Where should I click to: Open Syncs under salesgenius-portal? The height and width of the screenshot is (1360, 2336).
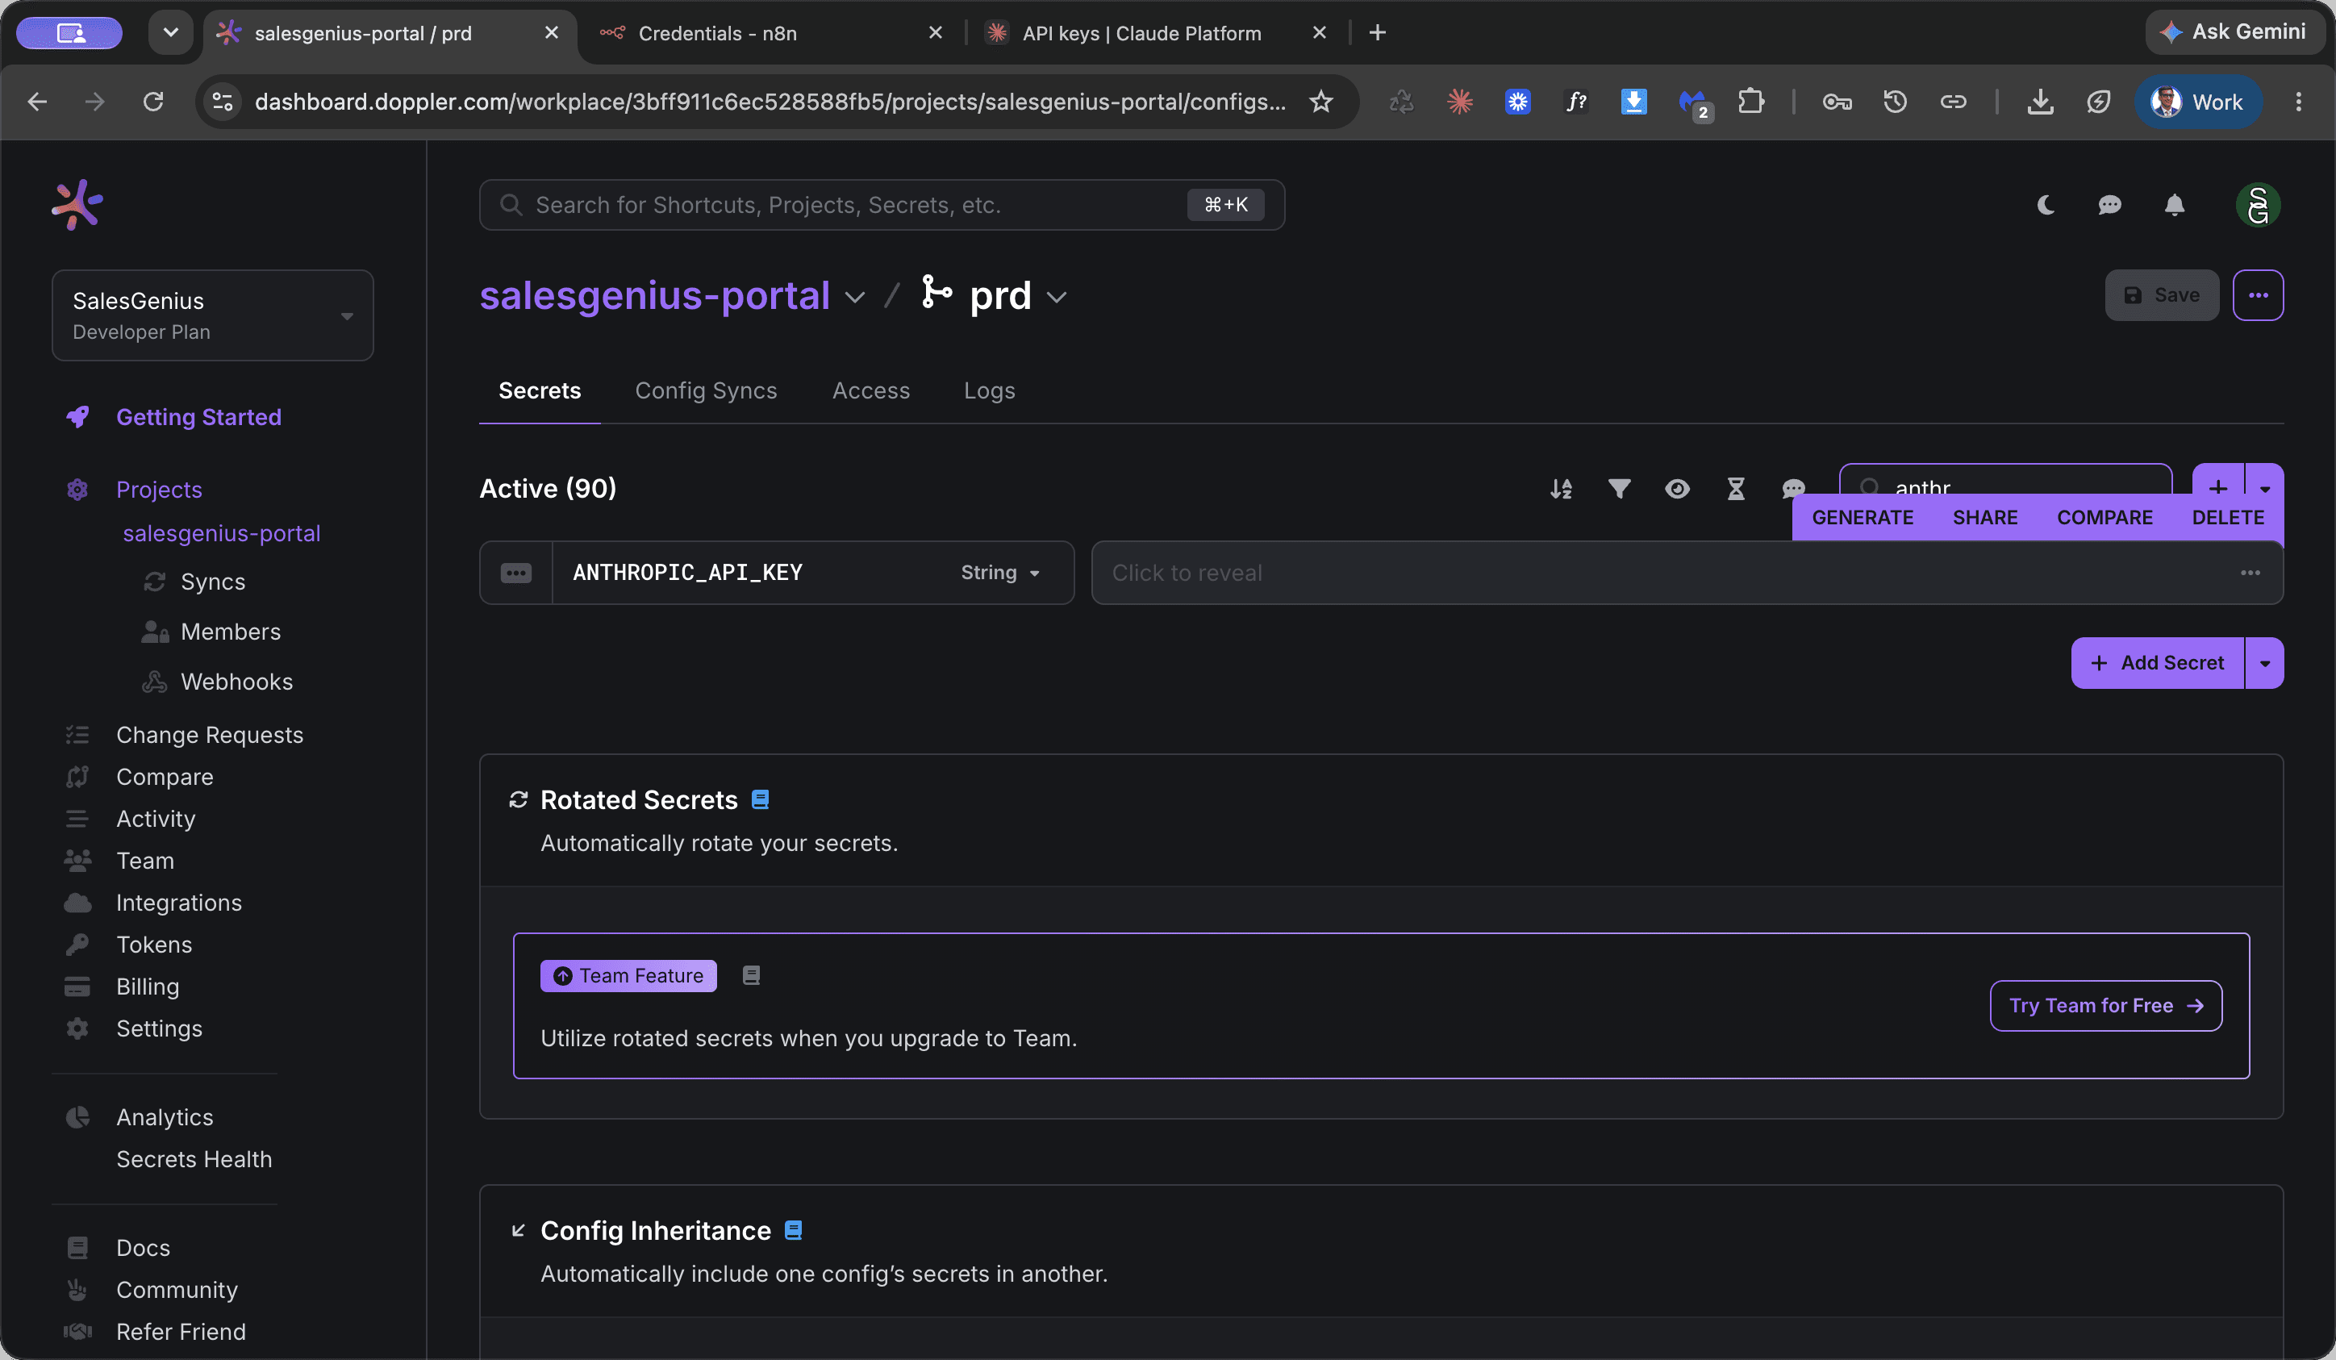click(x=213, y=582)
